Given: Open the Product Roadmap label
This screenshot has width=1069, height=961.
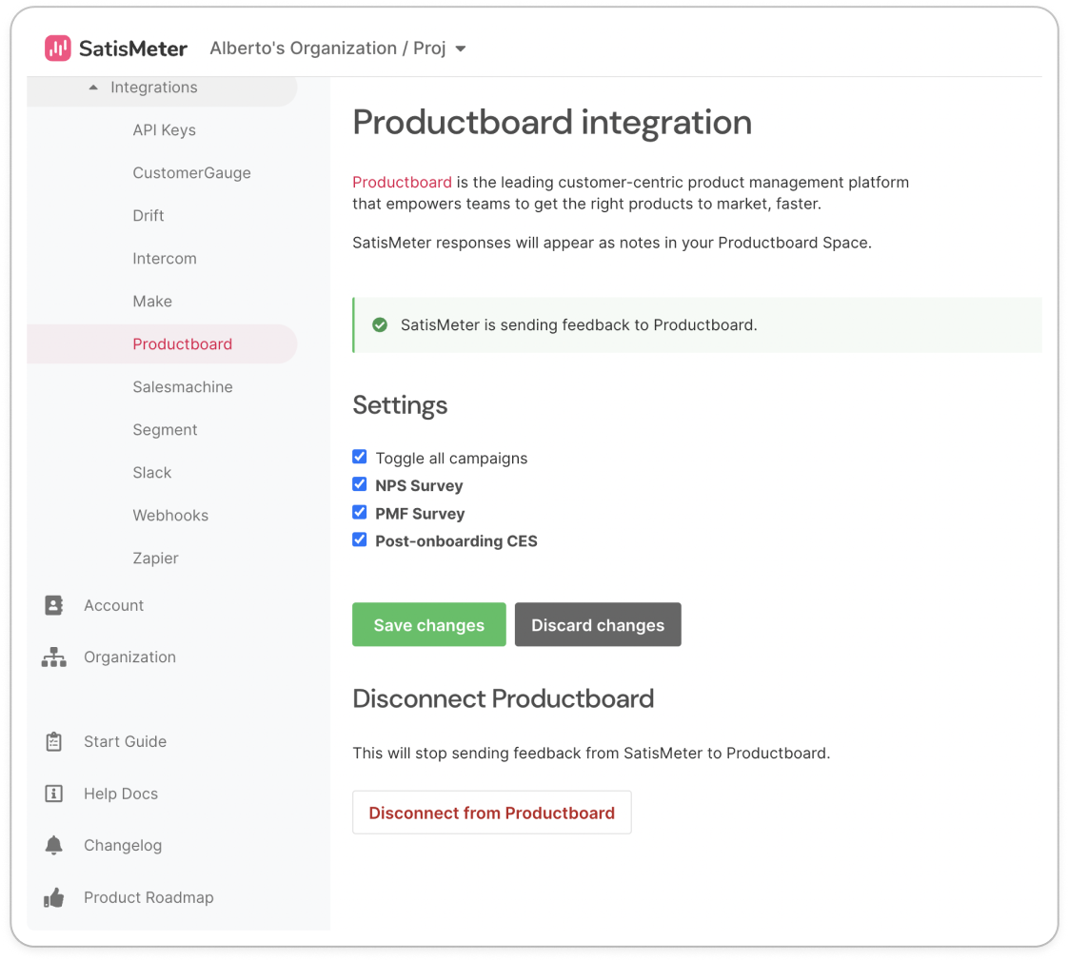Looking at the screenshot, I should click(x=148, y=897).
